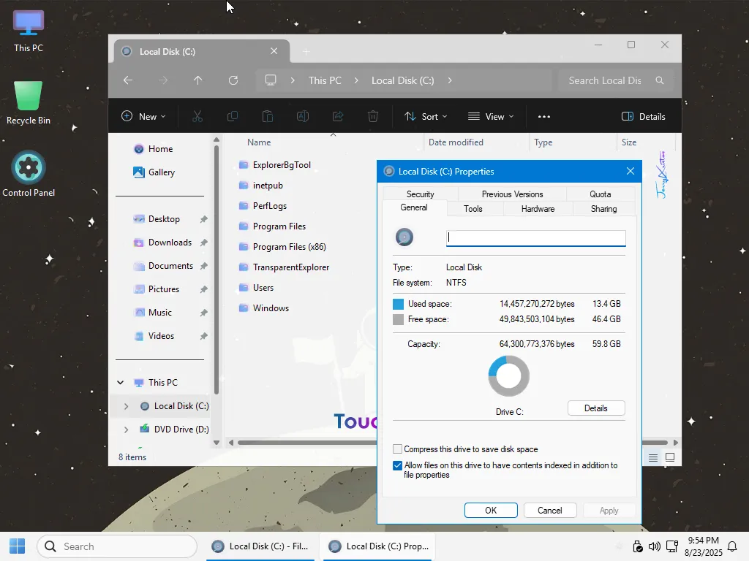Click the Details button under Drive C:

596,408
